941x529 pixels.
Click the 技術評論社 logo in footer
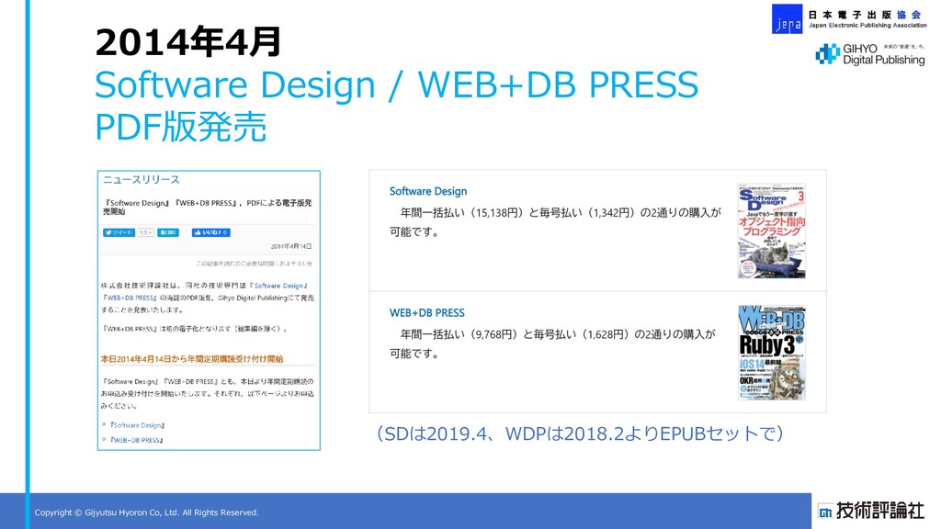click(871, 511)
